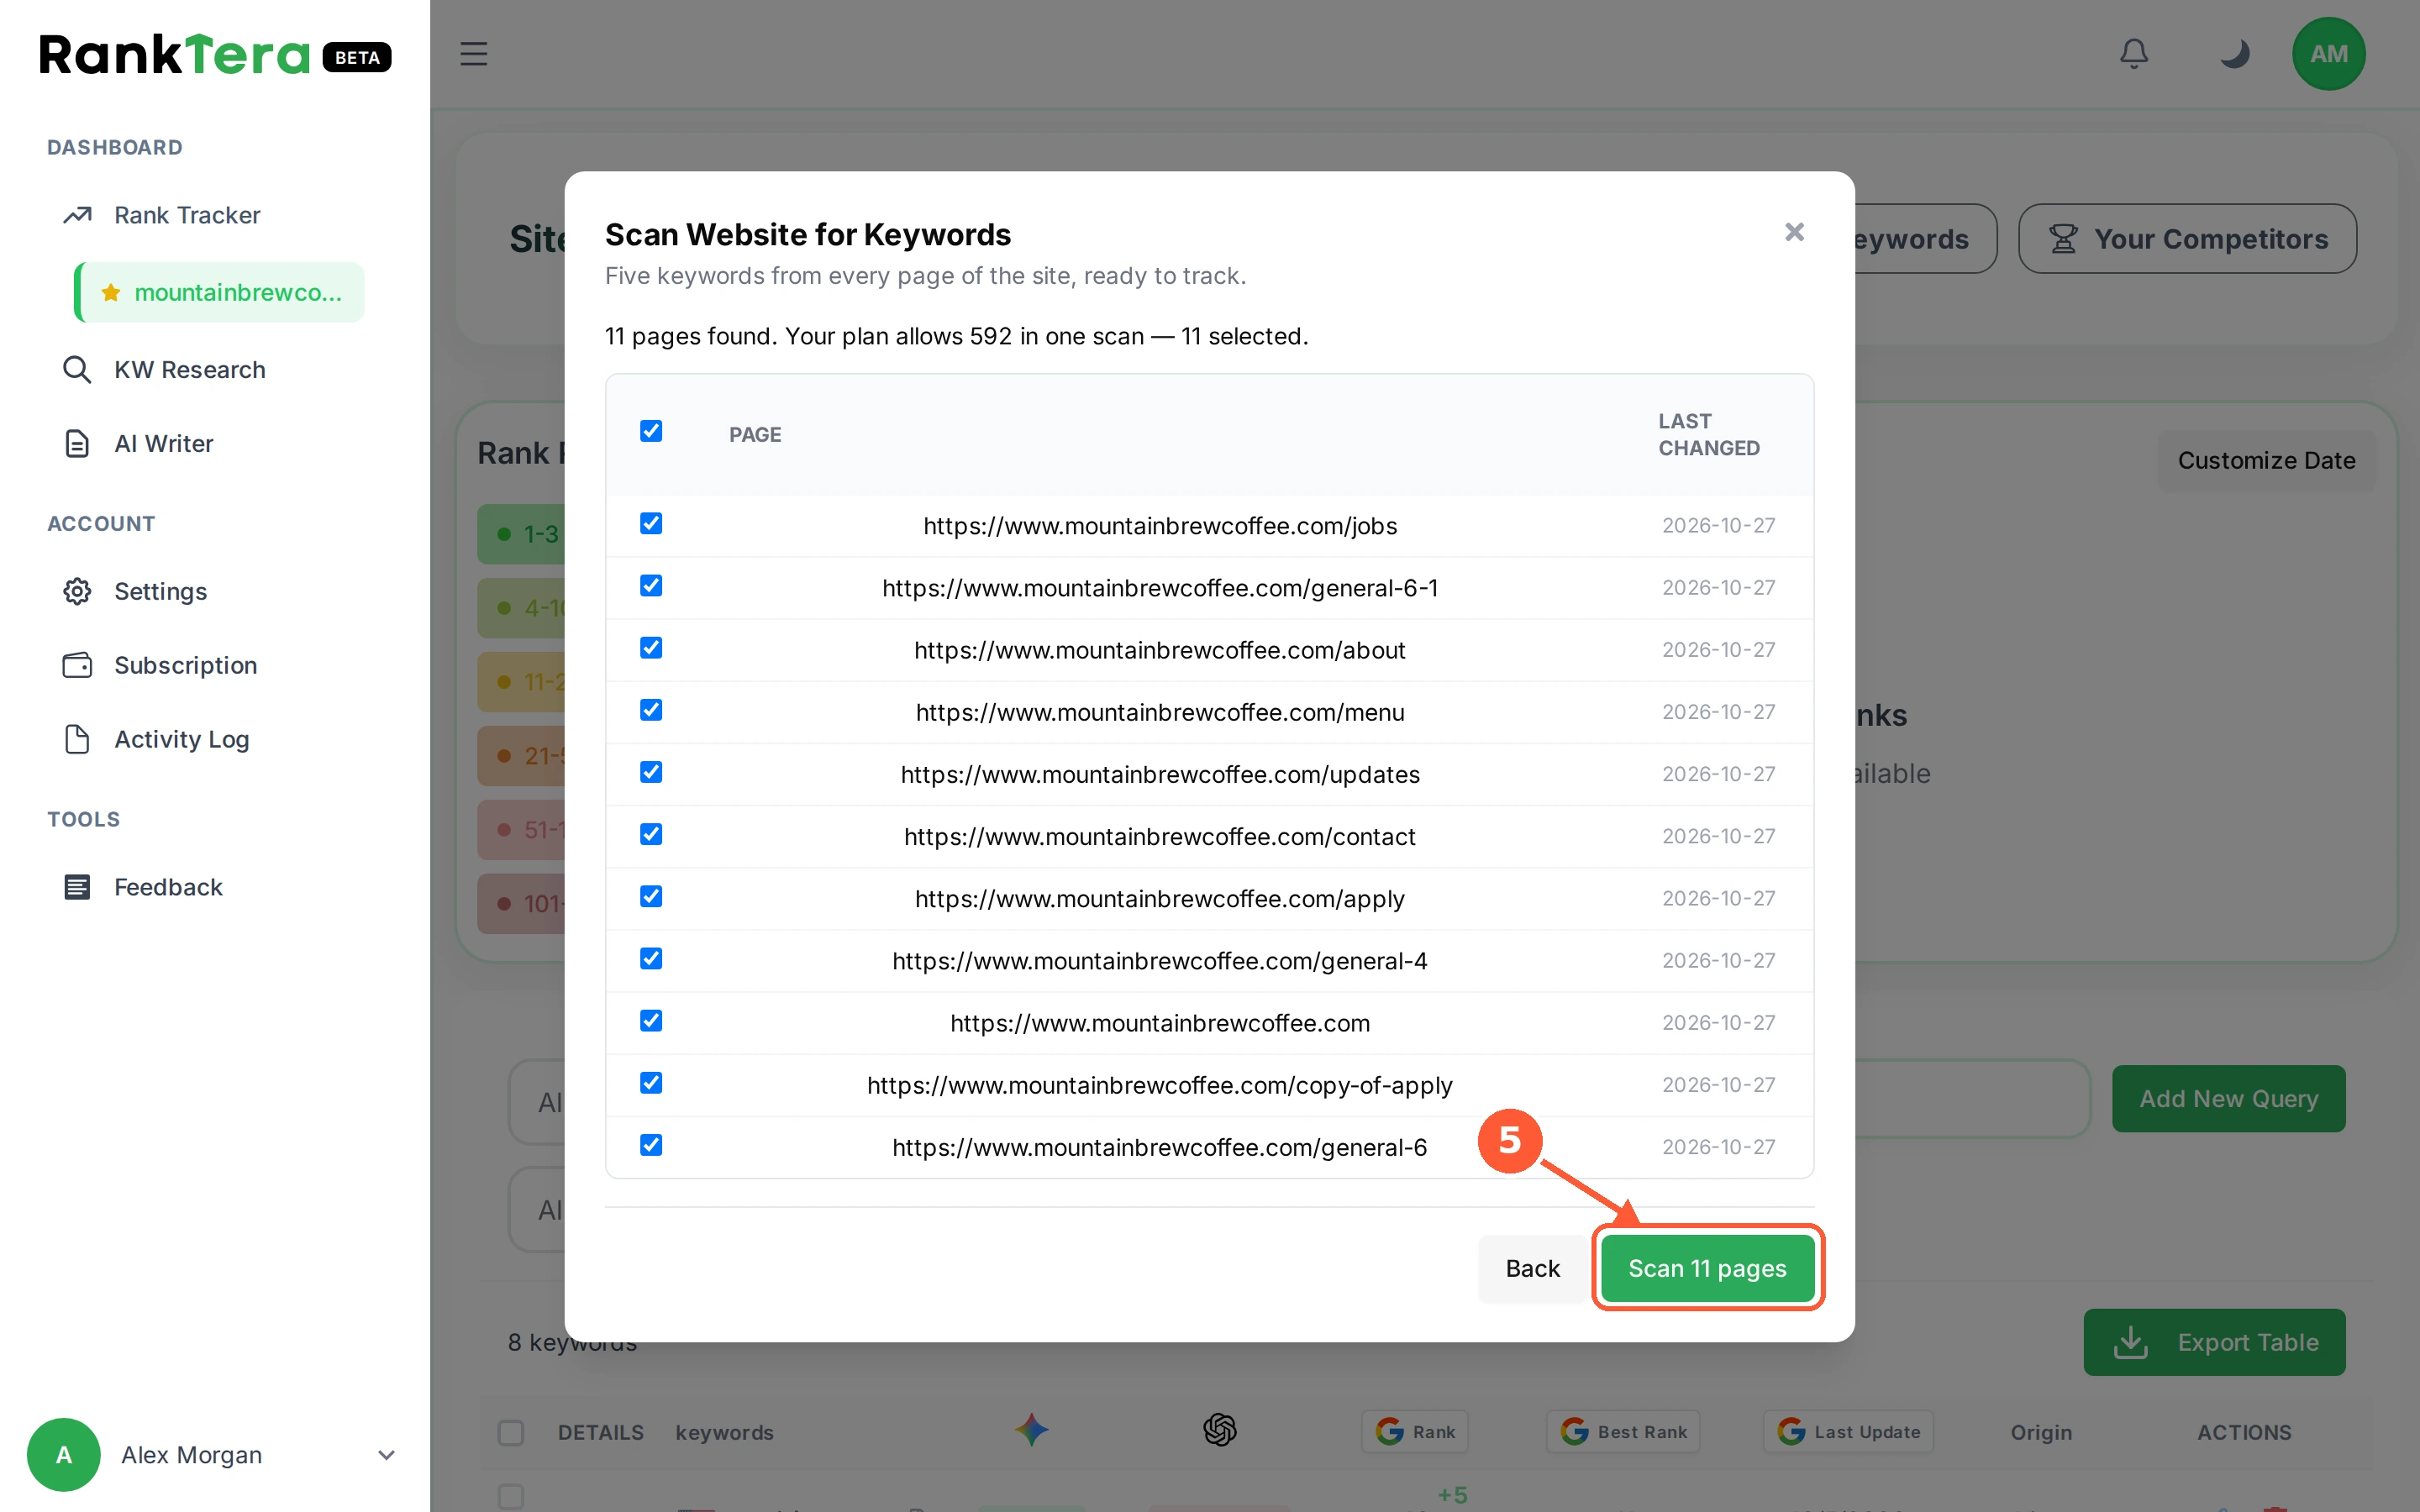
Task: Click the Gemini sparkle column icon
Action: (x=1031, y=1430)
